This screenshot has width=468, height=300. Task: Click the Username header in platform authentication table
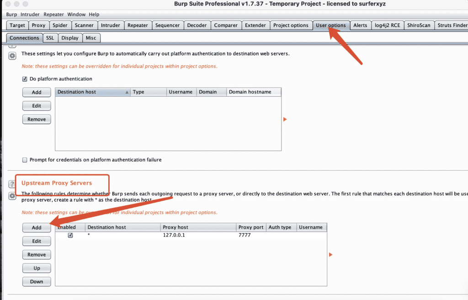tap(181, 92)
